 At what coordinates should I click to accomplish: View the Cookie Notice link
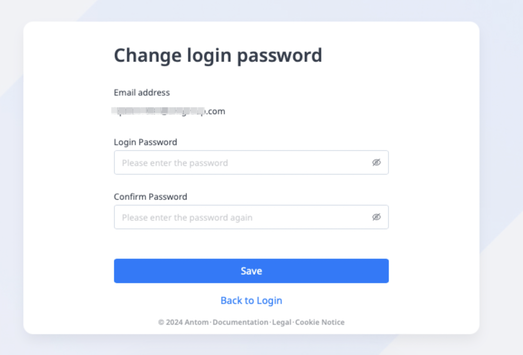point(320,322)
